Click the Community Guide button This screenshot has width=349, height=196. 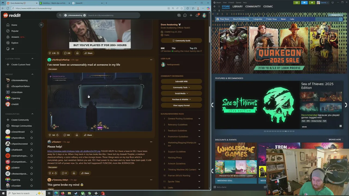click(x=181, y=41)
